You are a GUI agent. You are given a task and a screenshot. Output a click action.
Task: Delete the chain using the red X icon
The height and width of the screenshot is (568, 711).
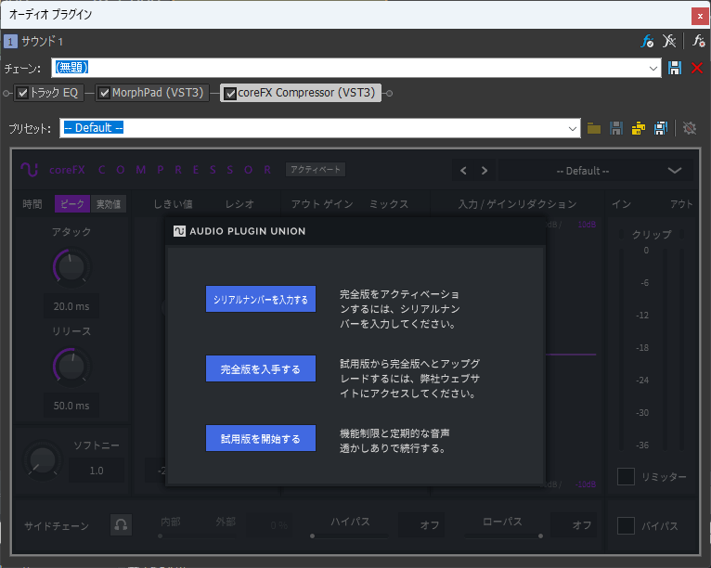point(697,68)
